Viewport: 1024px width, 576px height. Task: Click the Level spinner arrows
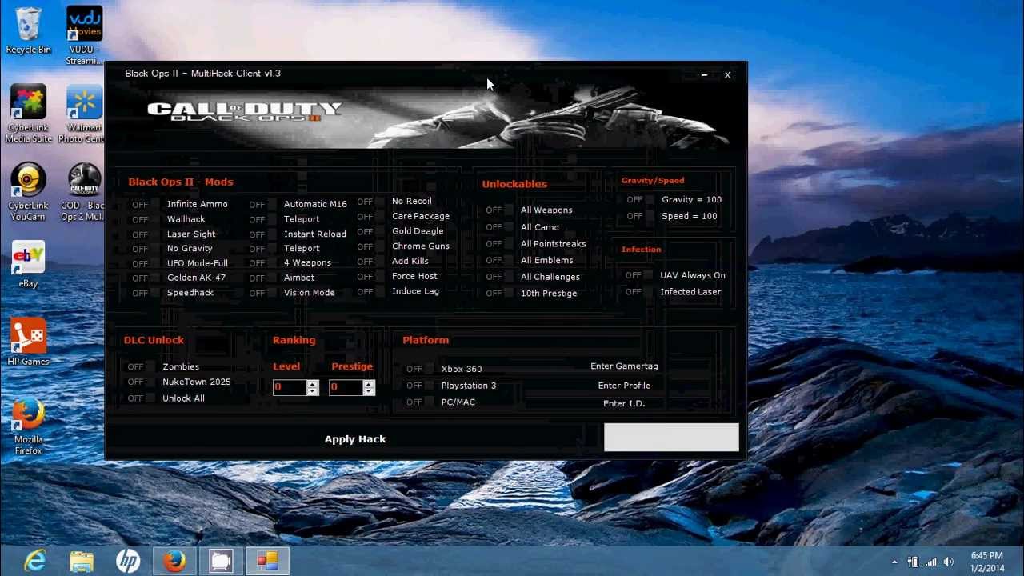coord(313,387)
